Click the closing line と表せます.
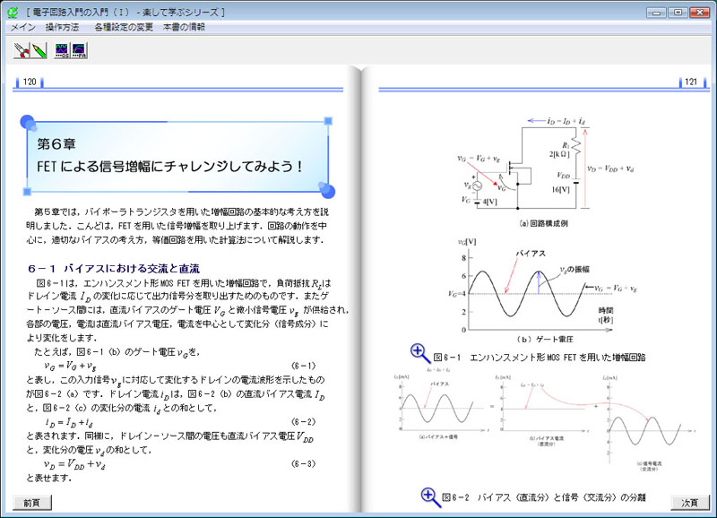This screenshot has height=518, width=717. point(49,479)
